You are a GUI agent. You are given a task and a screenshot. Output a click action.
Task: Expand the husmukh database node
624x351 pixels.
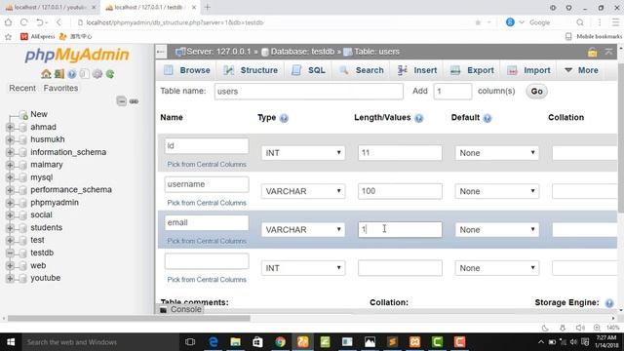coord(10,140)
